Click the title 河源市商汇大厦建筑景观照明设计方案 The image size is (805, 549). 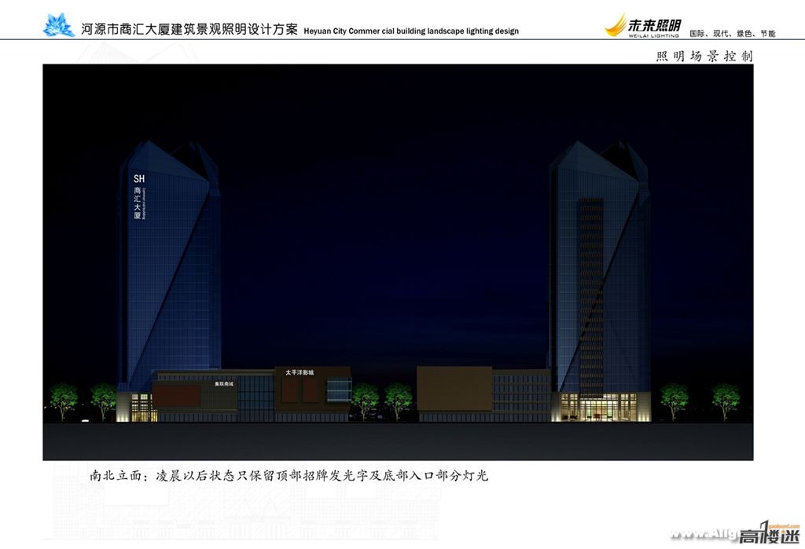189,29
